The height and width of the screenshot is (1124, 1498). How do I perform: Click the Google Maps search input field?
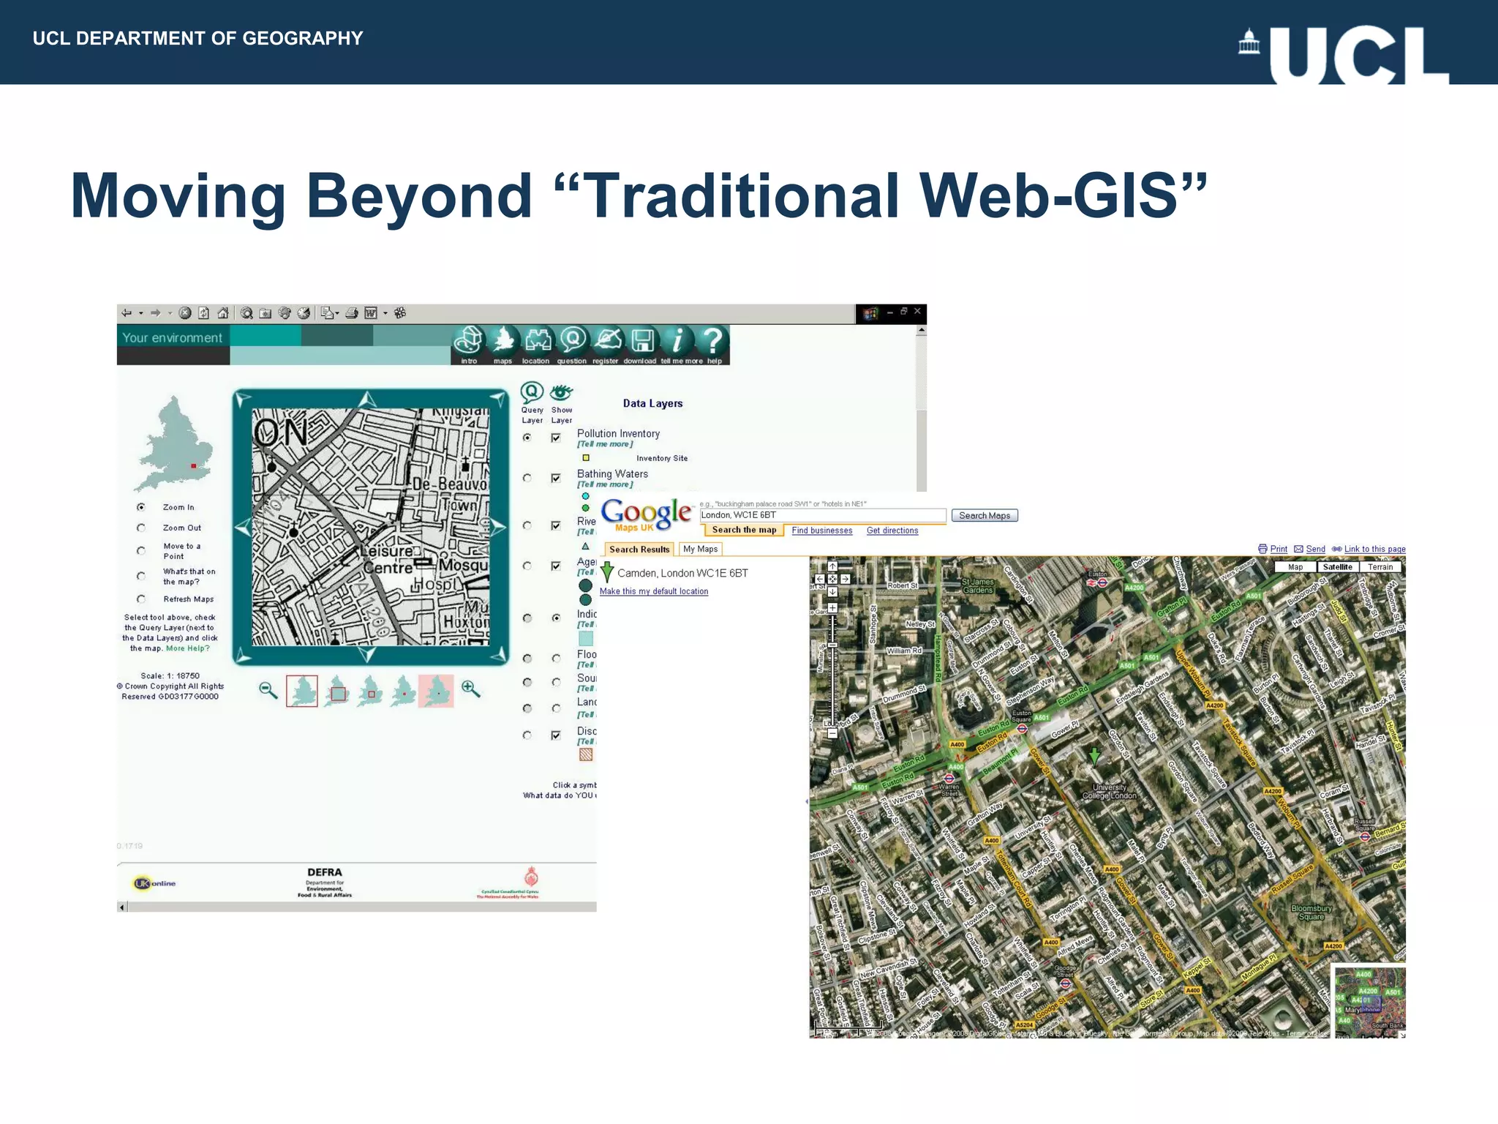[x=823, y=515]
